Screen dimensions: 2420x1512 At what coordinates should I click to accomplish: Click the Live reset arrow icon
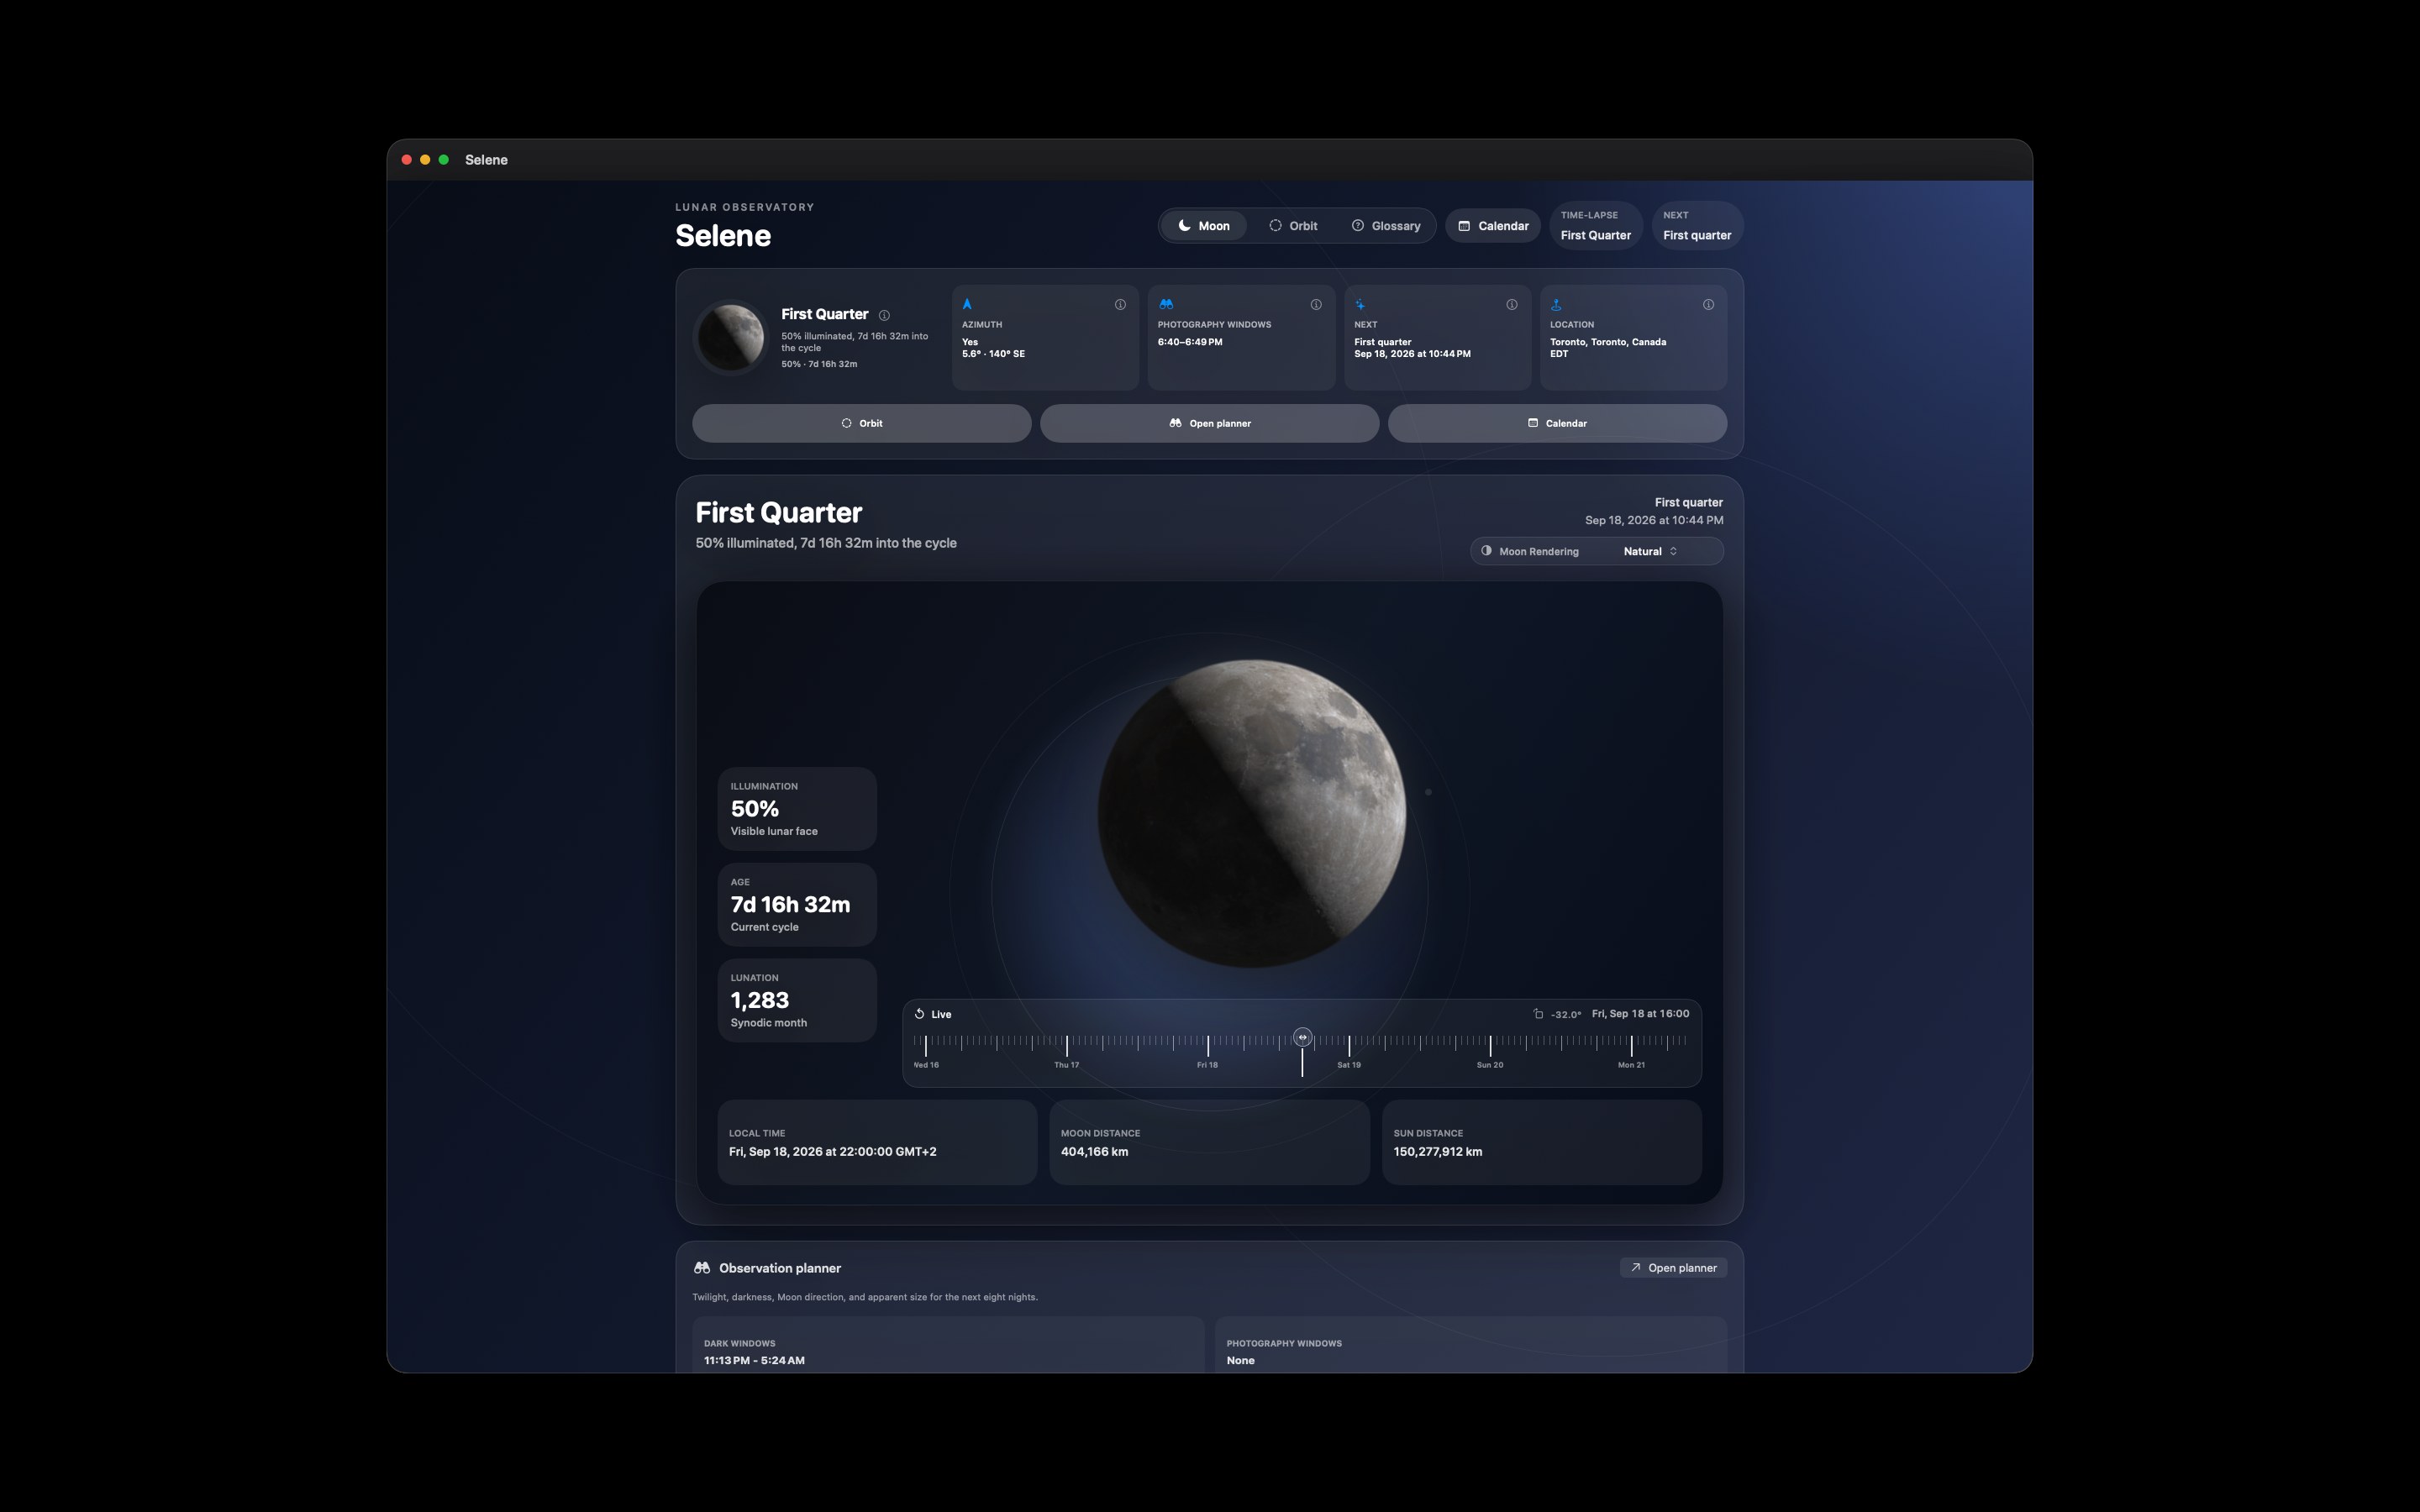[x=919, y=1014]
